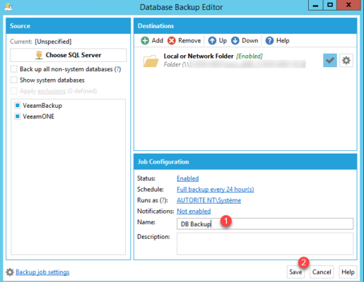Viewport: 364px width, 282px height.
Task: Toggle the VeeamBackup database checkbox
Action: click(x=17, y=106)
